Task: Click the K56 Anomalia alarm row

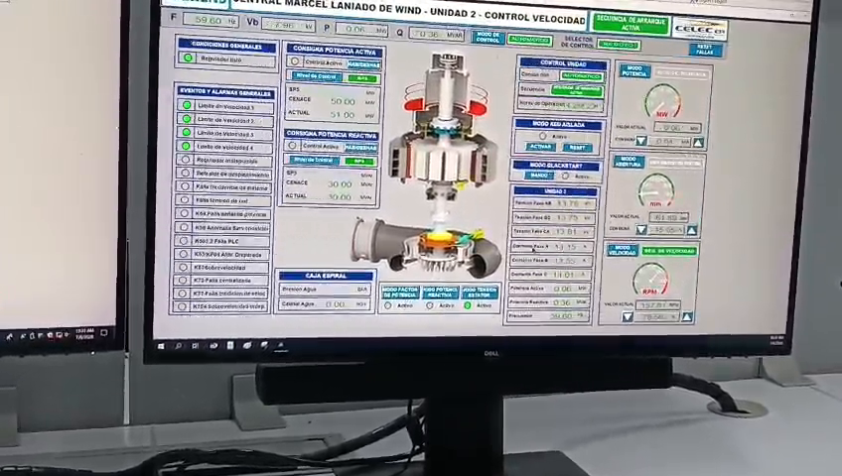Action: [x=222, y=228]
